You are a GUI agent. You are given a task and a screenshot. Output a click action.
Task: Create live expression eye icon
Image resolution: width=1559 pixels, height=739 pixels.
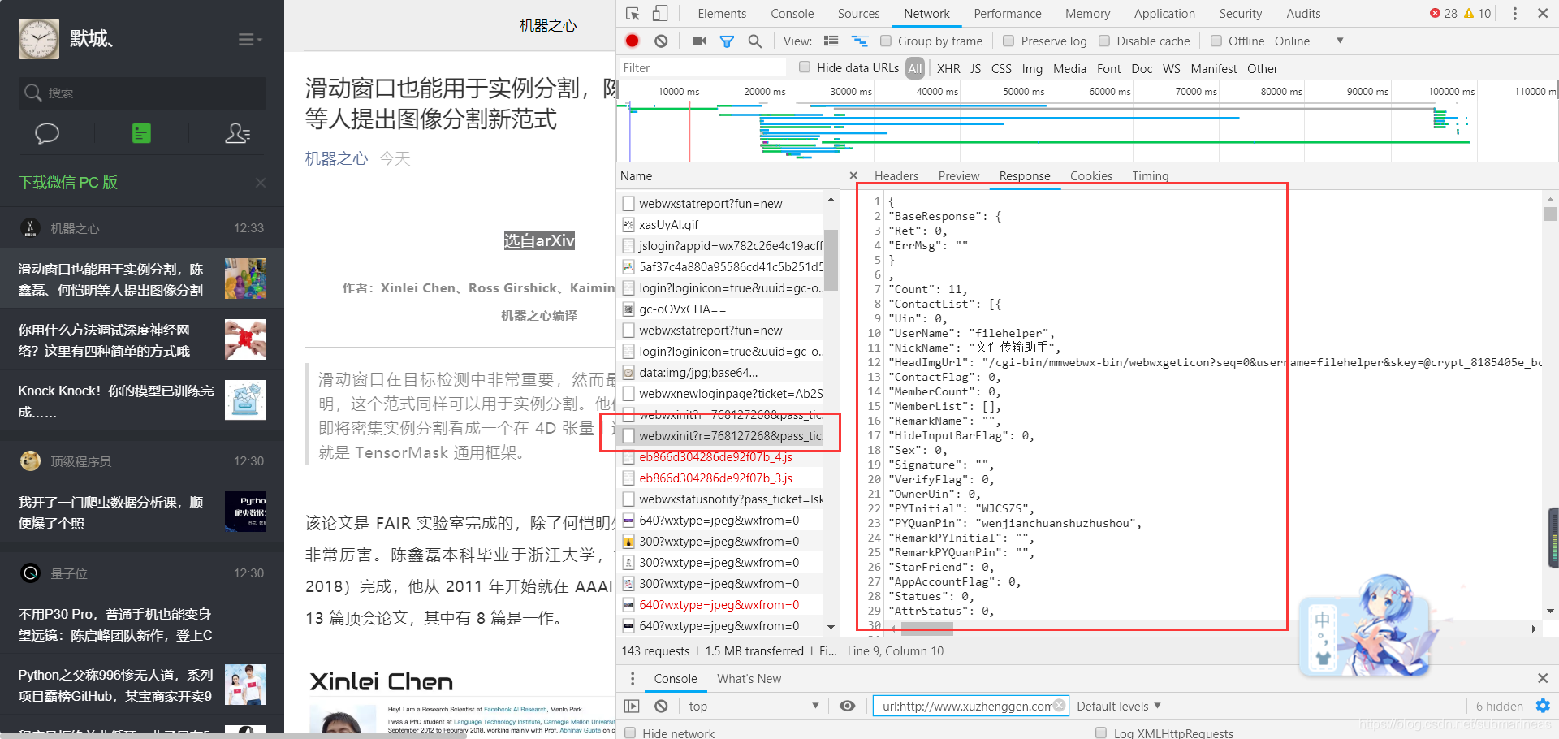point(848,707)
